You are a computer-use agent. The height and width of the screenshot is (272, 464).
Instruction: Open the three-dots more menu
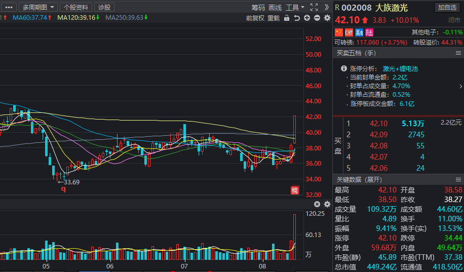[9, 7]
